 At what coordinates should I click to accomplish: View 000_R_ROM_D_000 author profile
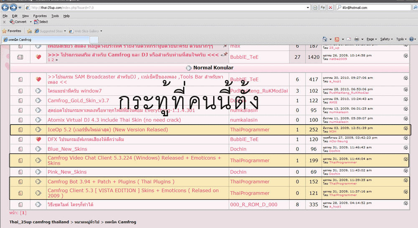(x=254, y=205)
